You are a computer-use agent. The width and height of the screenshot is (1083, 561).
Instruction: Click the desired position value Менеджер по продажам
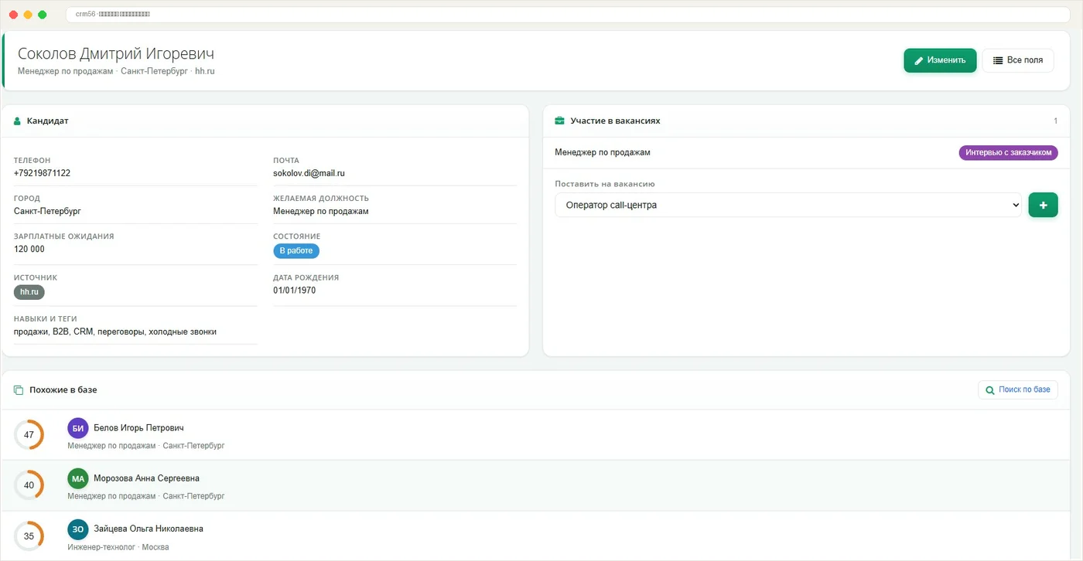(321, 211)
